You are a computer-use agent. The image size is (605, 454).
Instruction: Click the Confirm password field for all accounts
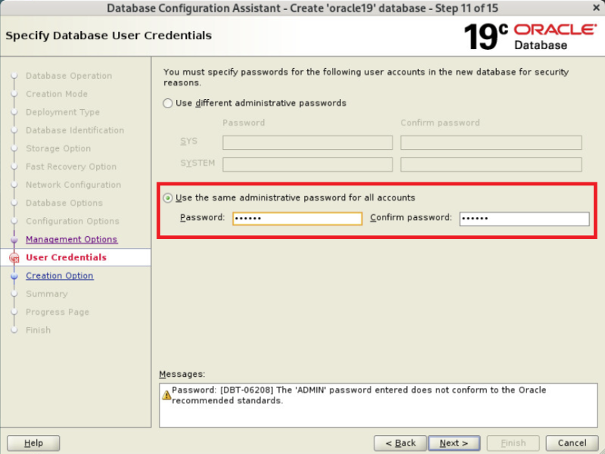point(524,218)
